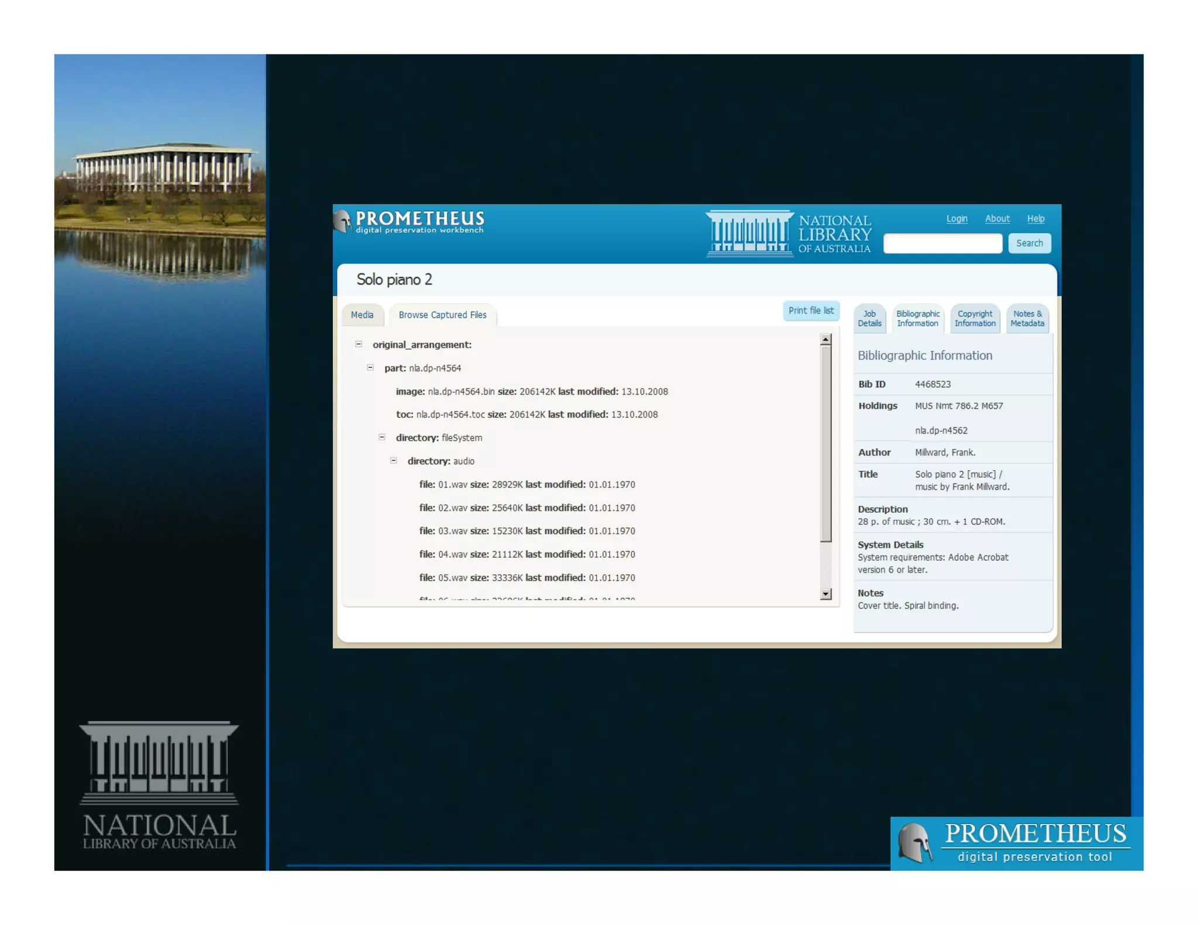Image resolution: width=1198 pixels, height=925 pixels.
Task: Open the Copyright Information tab
Action: coord(975,319)
